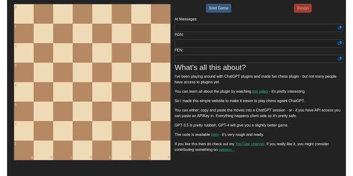This screenshot has height=176, width=353.
Task: Click the a8 square at top-left
Action: point(24,14)
